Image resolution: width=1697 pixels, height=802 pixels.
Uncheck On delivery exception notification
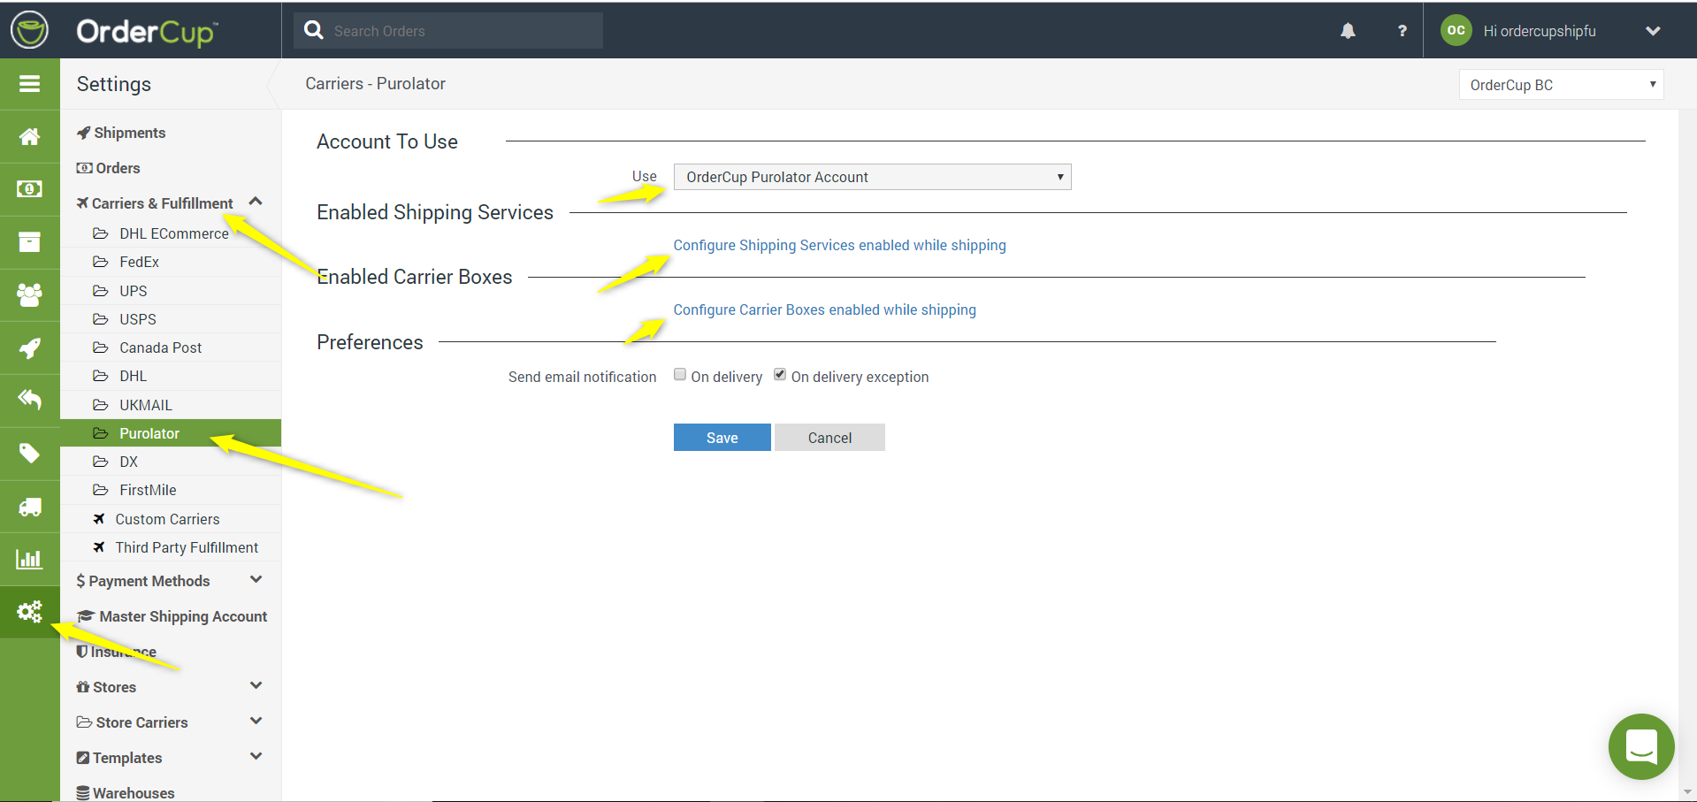pos(780,375)
